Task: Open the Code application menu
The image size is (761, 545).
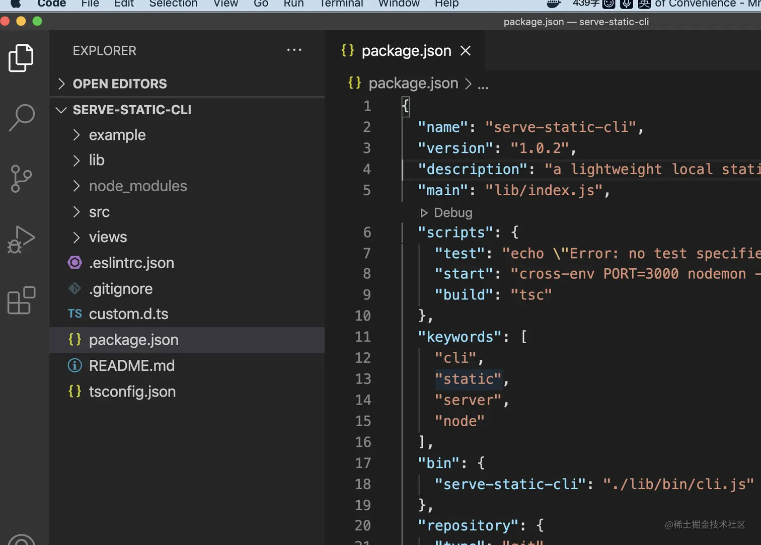Action: click(52, 4)
